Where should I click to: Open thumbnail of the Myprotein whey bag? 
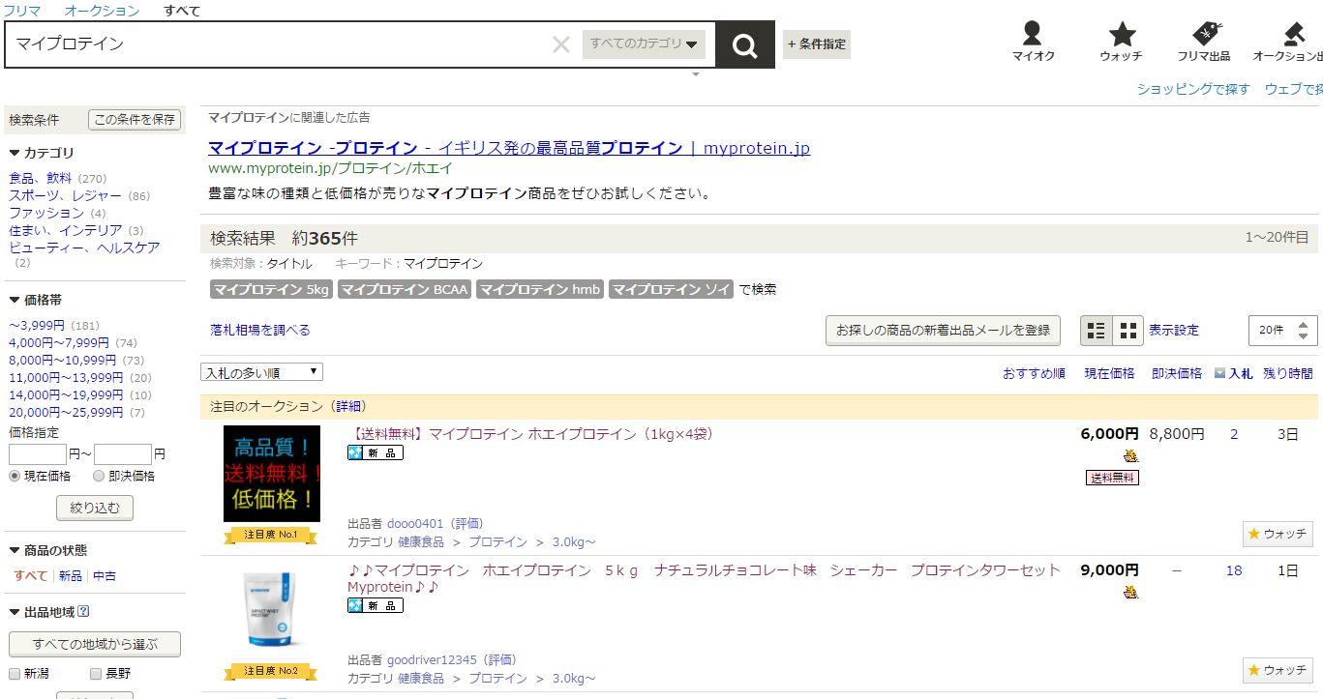pos(272,610)
